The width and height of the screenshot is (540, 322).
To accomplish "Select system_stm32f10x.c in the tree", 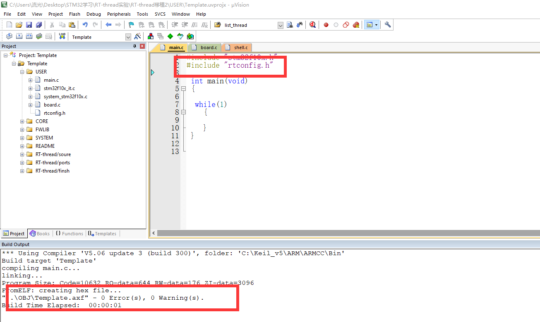I will [x=65, y=97].
